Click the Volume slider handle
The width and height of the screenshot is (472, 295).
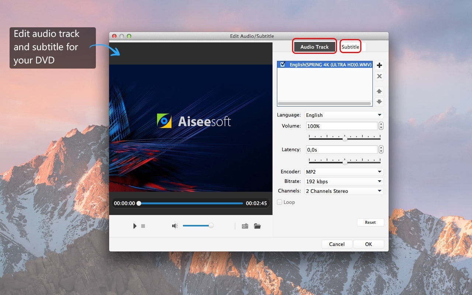pyautogui.click(x=345, y=139)
